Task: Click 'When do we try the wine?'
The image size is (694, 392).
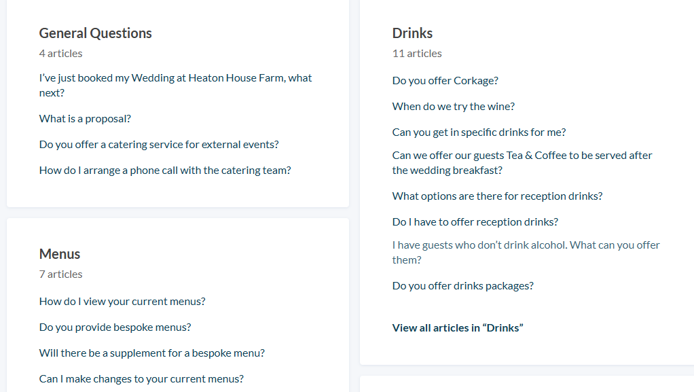Action: coord(453,107)
